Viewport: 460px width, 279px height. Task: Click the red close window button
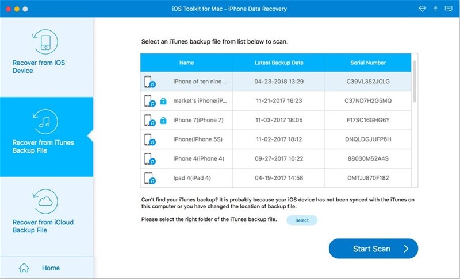click(8, 9)
